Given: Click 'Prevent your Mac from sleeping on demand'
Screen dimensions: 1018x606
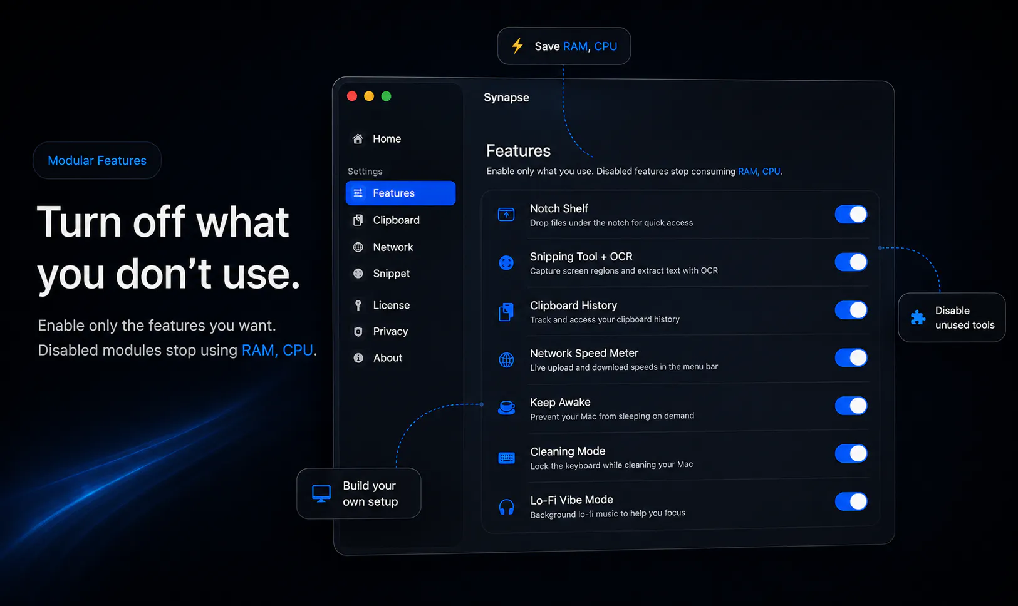Looking at the screenshot, I should pyautogui.click(x=612, y=416).
